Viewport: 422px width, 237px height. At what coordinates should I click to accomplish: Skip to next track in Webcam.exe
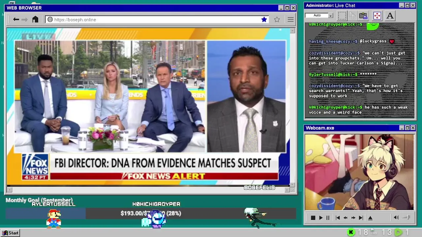click(361, 218)
